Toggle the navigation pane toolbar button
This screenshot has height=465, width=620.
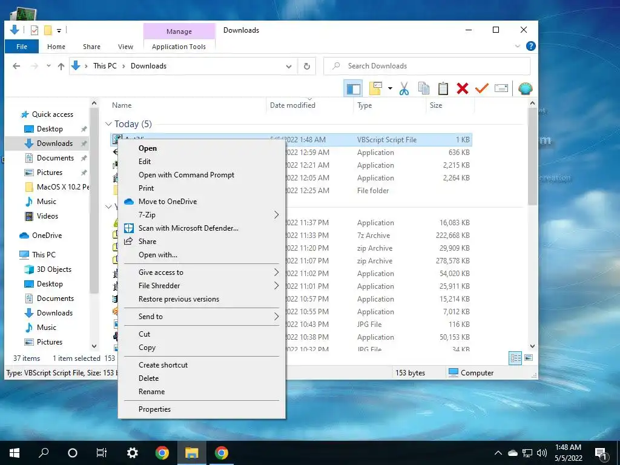click(x=353, y=88)
